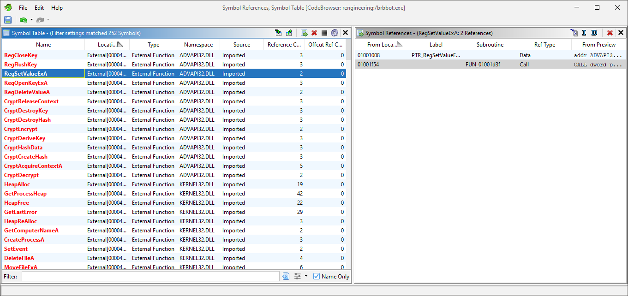The image size is (628, 296).
Task: Open the Help menu
Action: (57, 8)
